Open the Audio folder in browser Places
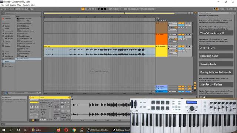Image resolution: width=237 pixels, height=133 pixels. tap(8, 61)
